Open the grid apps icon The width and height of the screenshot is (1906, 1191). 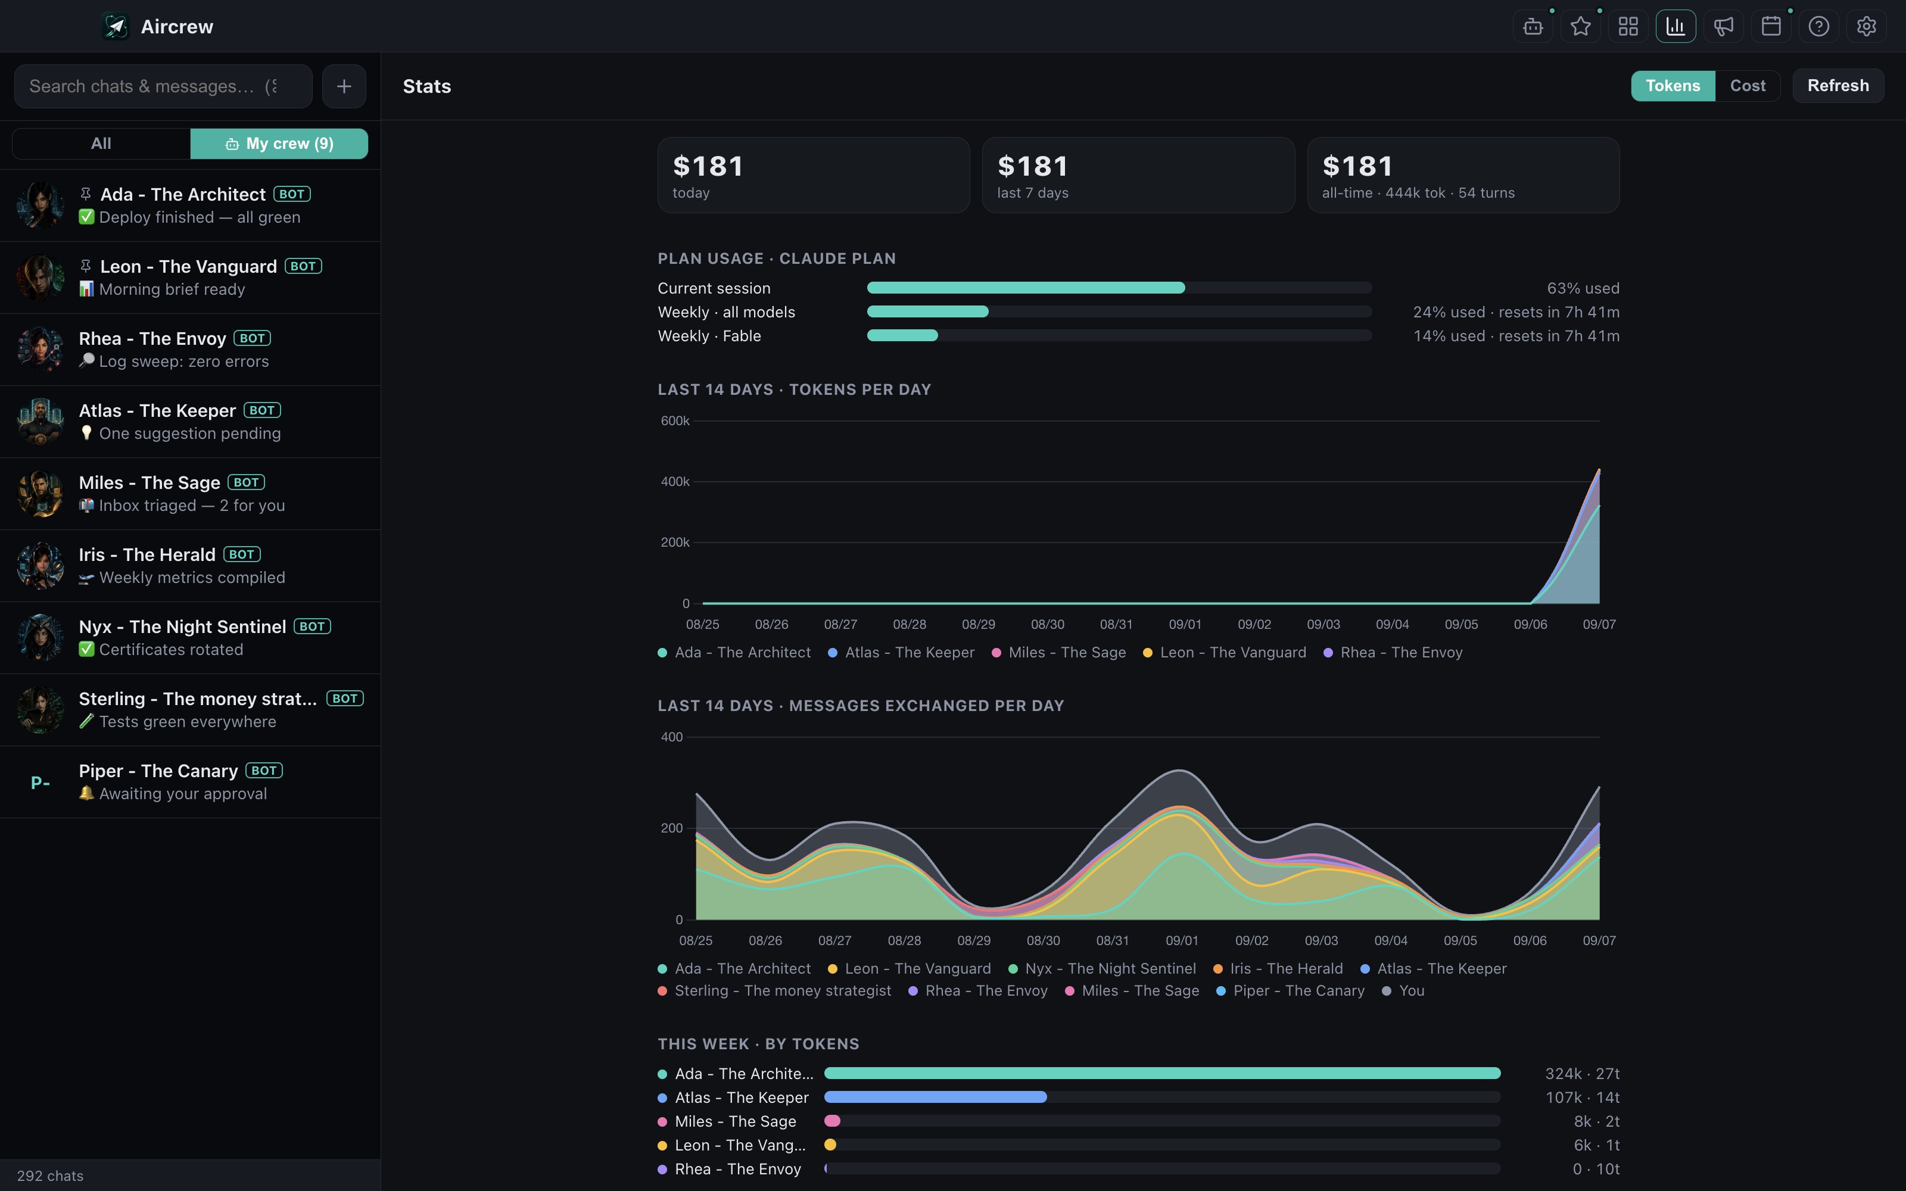tap(1628, 26)
